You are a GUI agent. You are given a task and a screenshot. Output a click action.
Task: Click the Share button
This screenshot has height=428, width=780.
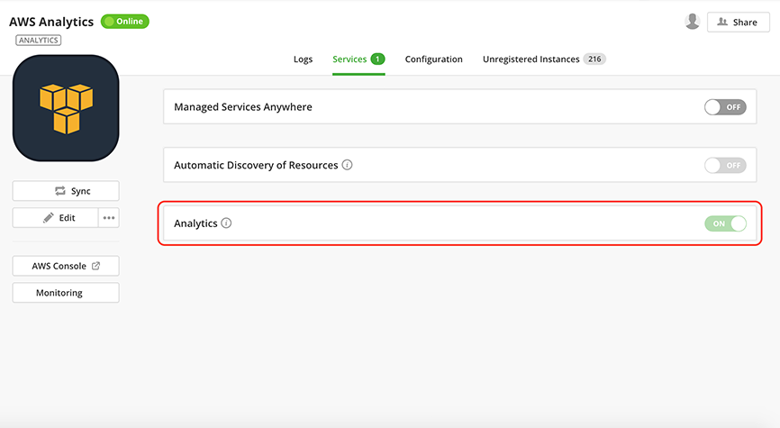click(739, 23)
